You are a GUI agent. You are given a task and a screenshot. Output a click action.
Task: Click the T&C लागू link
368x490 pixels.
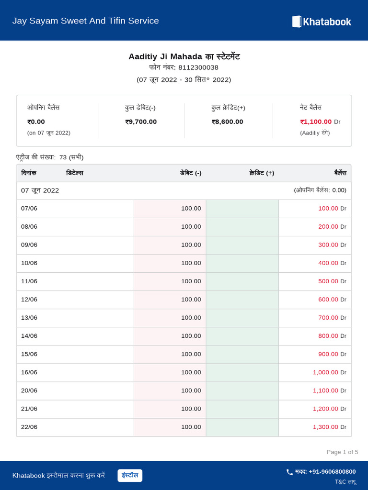click(x=345, y=482)
